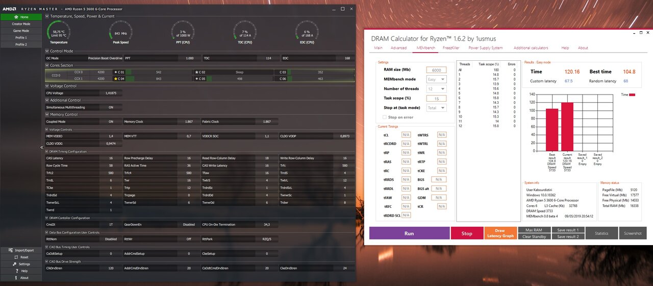This screenshot has height=286, width=653.
Task: Collapse the Cores Section
Action: click(x=47, y=65)
